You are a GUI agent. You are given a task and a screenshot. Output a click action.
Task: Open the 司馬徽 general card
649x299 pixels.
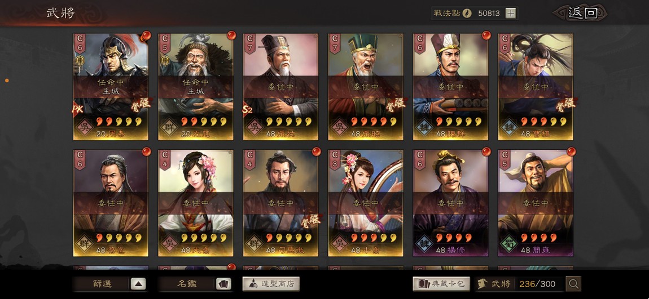pyautogui.click(x=280, y=203)
